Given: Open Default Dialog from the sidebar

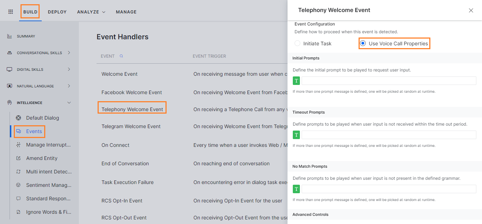Looking at the screenshot, I should (x=42, y=118).
